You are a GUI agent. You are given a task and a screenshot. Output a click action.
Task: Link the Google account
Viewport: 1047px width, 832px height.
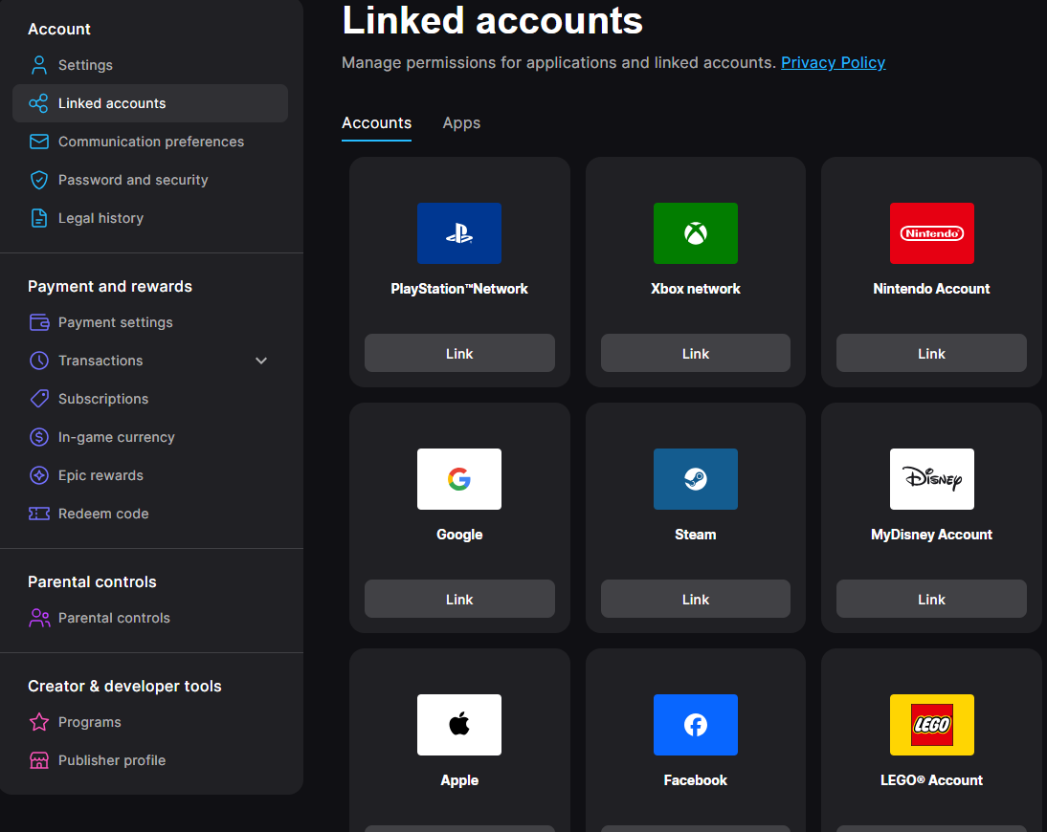459,599
